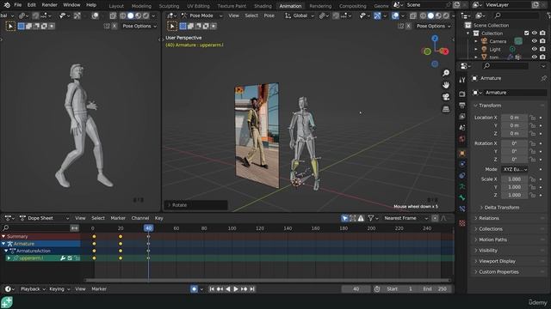Toggle Collection exclude checkbox in outliner
The width and height of the screenshot is (551, 309).
pyautogui.click(x=526, y=33)
